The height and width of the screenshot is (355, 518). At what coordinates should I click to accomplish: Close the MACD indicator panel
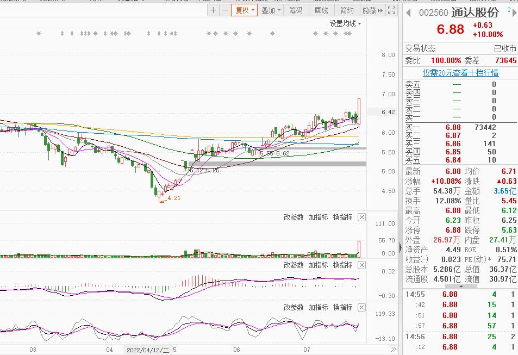coord(362,265)
